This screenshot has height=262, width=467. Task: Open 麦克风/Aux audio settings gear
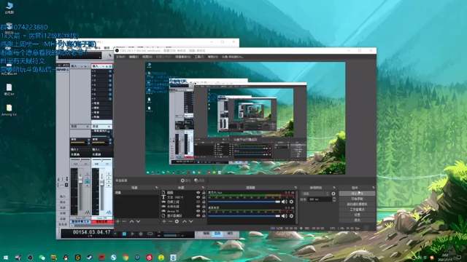tap(291, 202)
